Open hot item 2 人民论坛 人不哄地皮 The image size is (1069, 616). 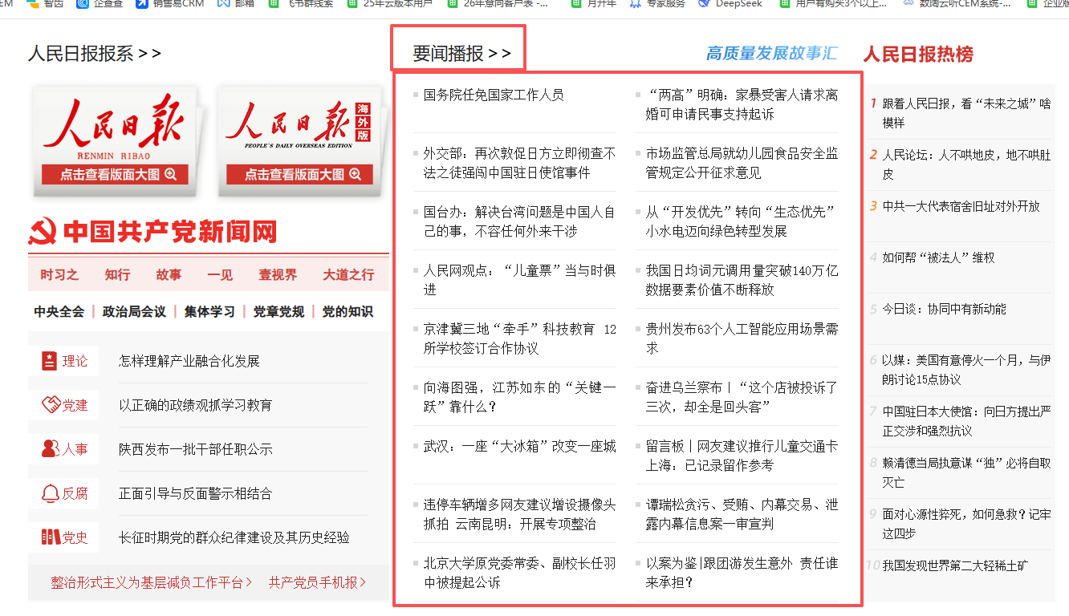pos(966,164)
